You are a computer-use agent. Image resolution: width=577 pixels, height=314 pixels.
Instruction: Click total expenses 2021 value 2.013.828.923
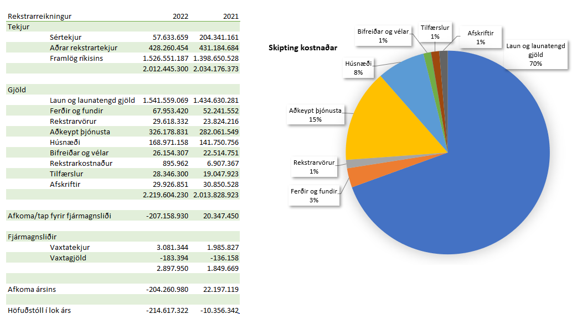[x=216, y=195]
